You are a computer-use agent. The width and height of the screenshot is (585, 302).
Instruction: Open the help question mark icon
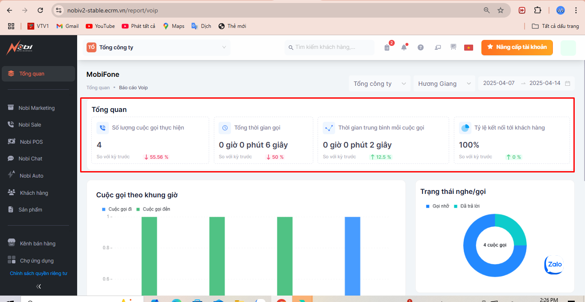tap(420, 48)
